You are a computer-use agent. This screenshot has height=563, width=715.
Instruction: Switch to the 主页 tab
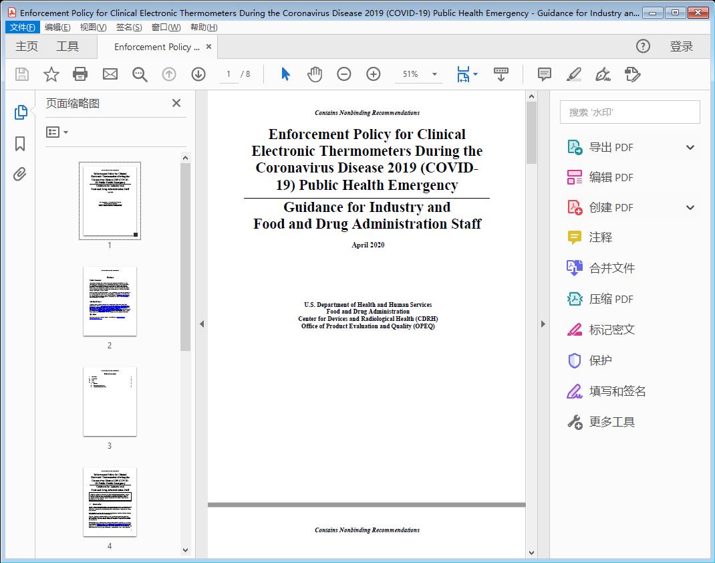click(x=26, y=46)
